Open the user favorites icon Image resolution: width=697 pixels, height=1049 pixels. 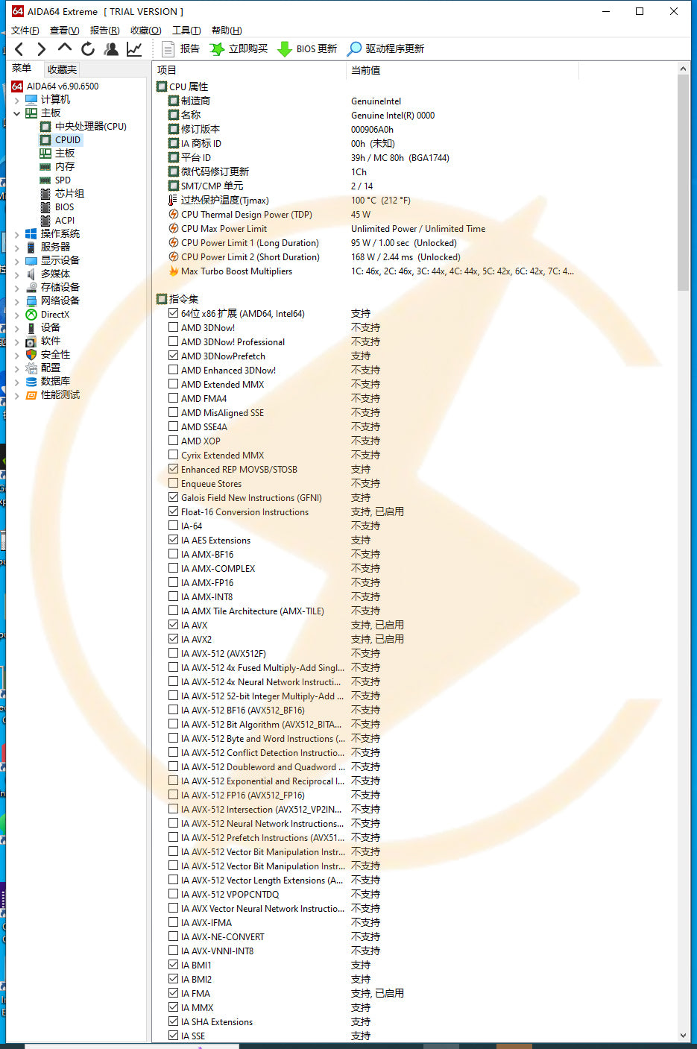(x=111, y=49)
